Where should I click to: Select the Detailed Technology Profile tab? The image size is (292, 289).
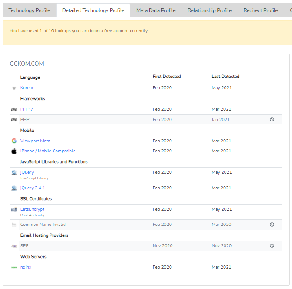[x=93, y=10]
